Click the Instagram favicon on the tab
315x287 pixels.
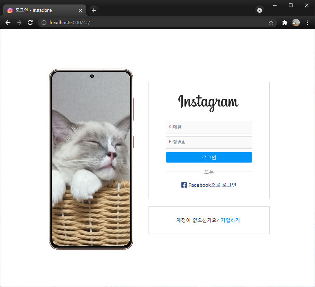[10, 10]
